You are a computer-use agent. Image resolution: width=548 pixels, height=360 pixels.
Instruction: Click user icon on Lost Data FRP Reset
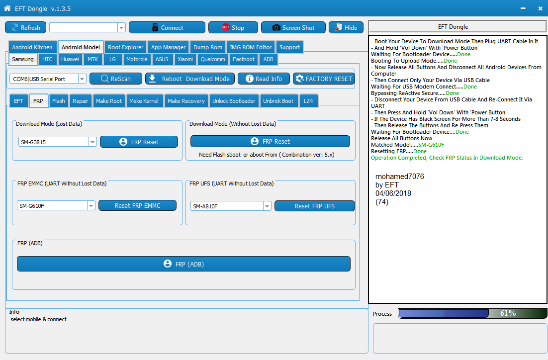(x=123, y=142)
